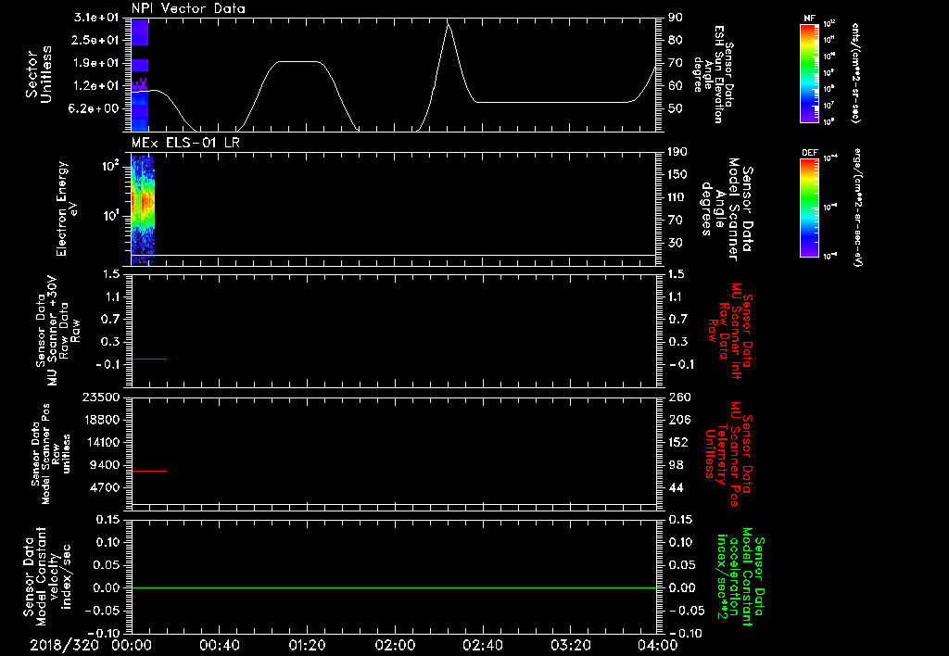Select the DEF energy flux color bar

809,208
